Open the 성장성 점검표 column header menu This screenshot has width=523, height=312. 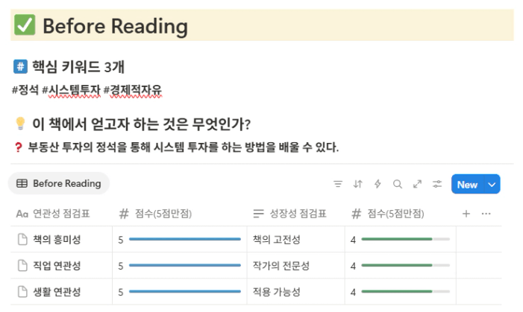289,214
